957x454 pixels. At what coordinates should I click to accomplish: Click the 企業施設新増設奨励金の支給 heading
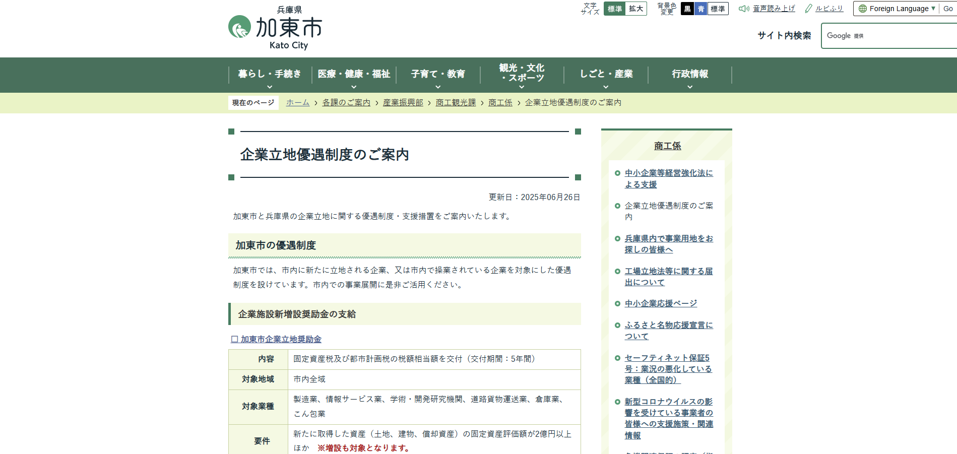coord(405,314)
